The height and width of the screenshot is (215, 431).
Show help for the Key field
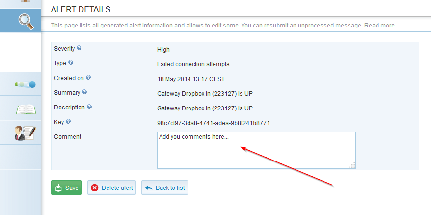(x=68, y=121)
